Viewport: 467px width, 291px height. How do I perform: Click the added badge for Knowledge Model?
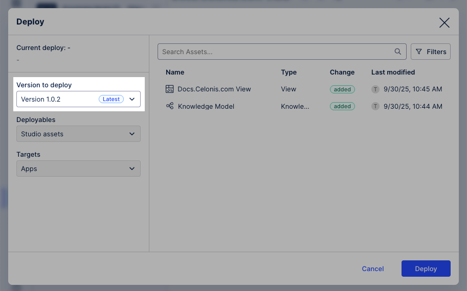pos(342,107)
